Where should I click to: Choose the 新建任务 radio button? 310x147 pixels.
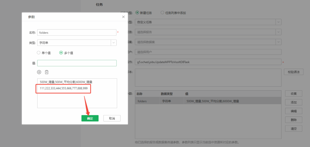(x=137, y=13)
